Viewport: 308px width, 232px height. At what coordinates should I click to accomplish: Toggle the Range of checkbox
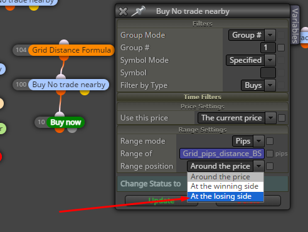(270, 154)
